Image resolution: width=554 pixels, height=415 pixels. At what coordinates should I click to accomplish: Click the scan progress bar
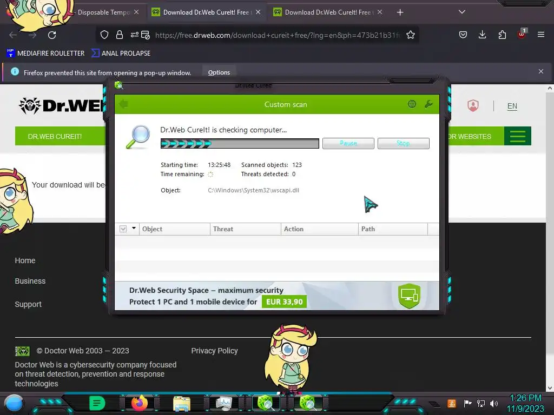coord(240,143)
